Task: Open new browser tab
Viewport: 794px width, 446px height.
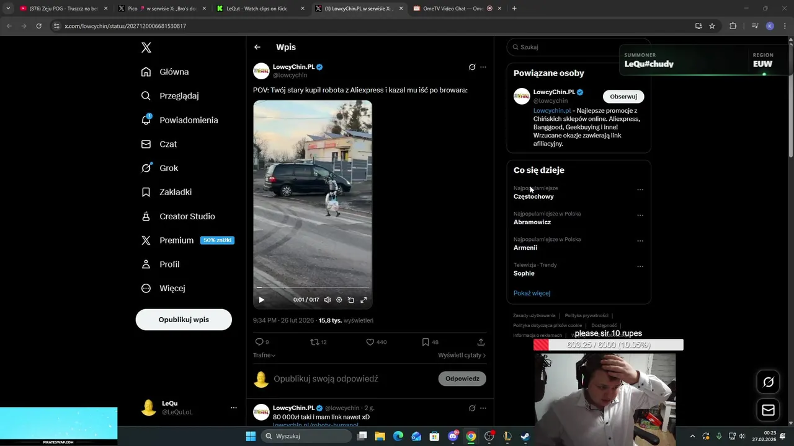Action: [514, 9]
